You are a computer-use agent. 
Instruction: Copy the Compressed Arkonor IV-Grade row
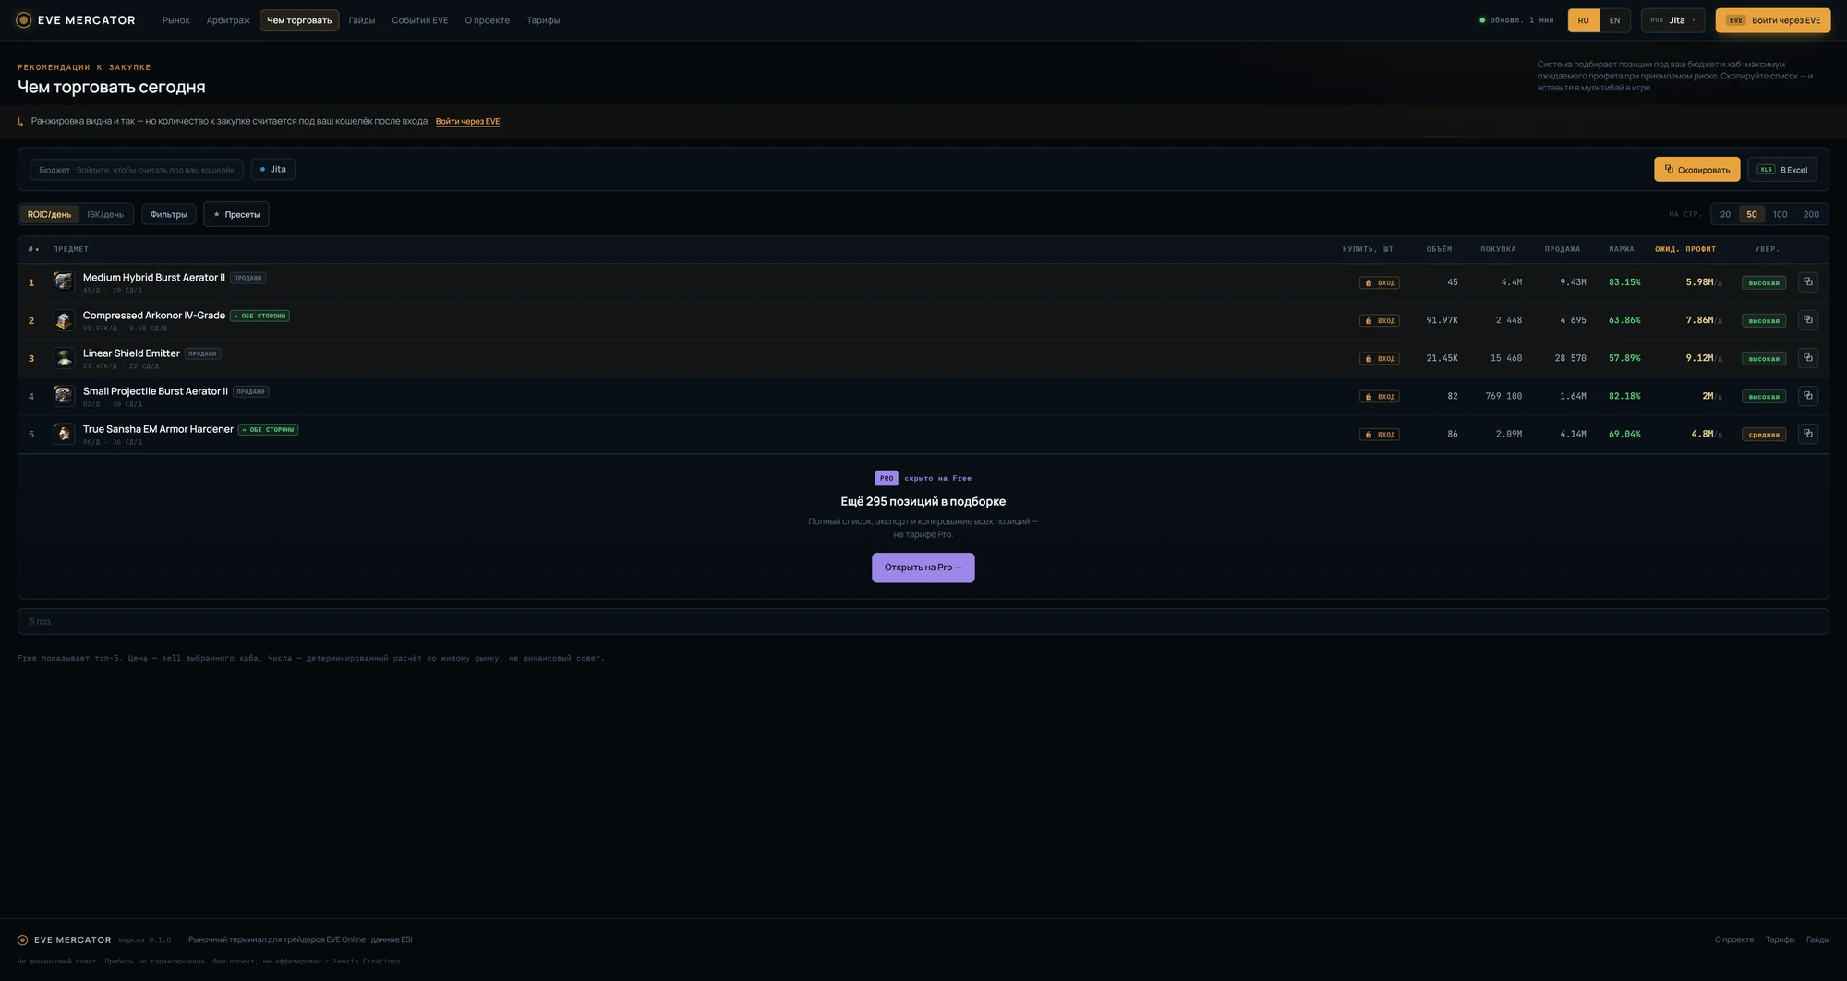(1808, 320)
